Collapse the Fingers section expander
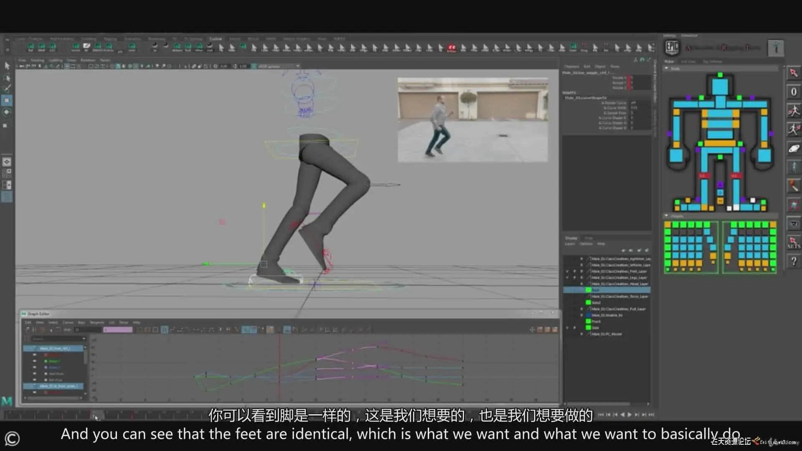This screenshot has height=451, width=802. (667, 216)
